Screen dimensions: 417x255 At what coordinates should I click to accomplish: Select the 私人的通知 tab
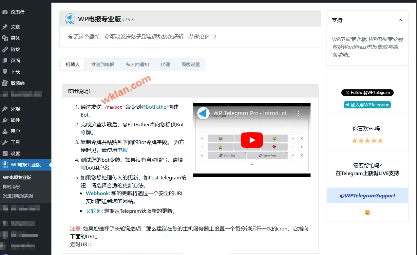click(137, 64)
